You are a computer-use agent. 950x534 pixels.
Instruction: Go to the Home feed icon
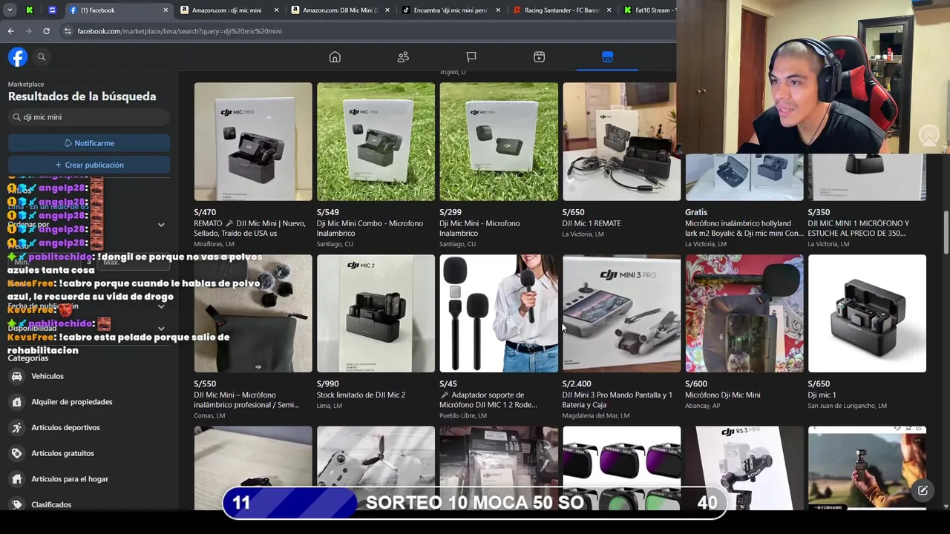point(335,57)
